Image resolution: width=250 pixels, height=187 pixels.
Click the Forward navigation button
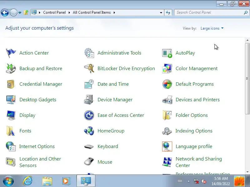coord(13,12)
